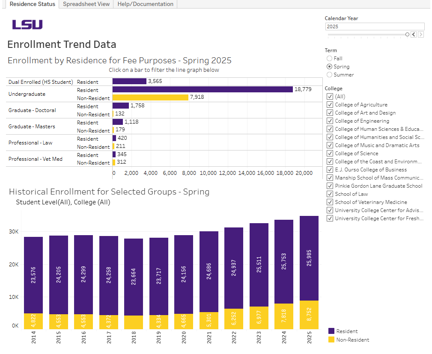This screenshot has height=354, width=432.
Task: Select the Residence Status tab
Action: (x=32, y=4)
